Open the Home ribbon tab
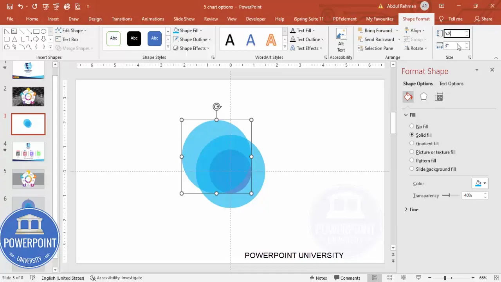Image resolution: width=501 pixels, height=282 pixels. 32,19
